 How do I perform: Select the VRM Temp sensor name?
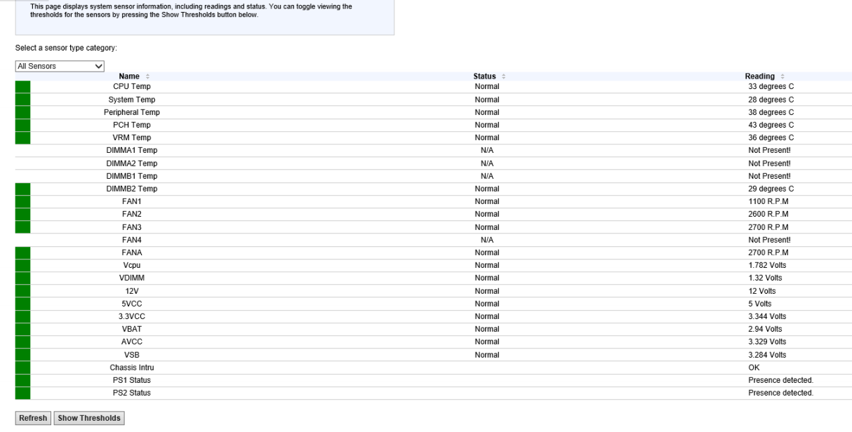click(x=132, y=137)
